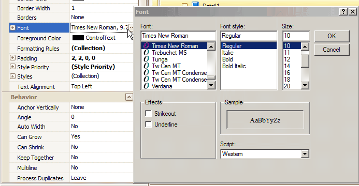
Task: Enable the Underline effect checkbox
Action: coord(148,124)
